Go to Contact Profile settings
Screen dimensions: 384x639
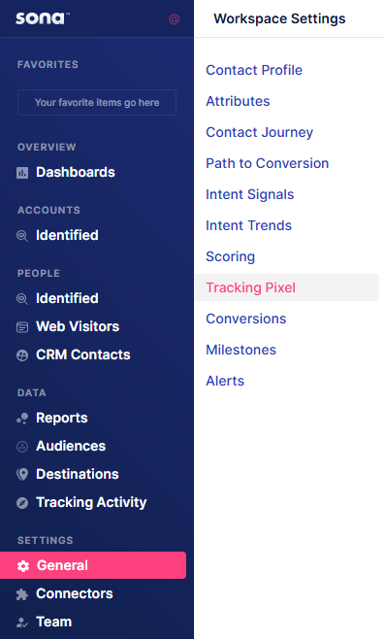point(254,70)
